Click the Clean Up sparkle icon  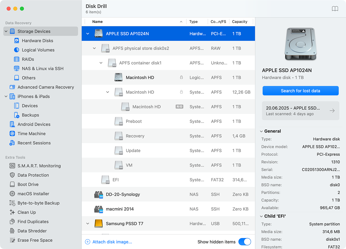12,212
